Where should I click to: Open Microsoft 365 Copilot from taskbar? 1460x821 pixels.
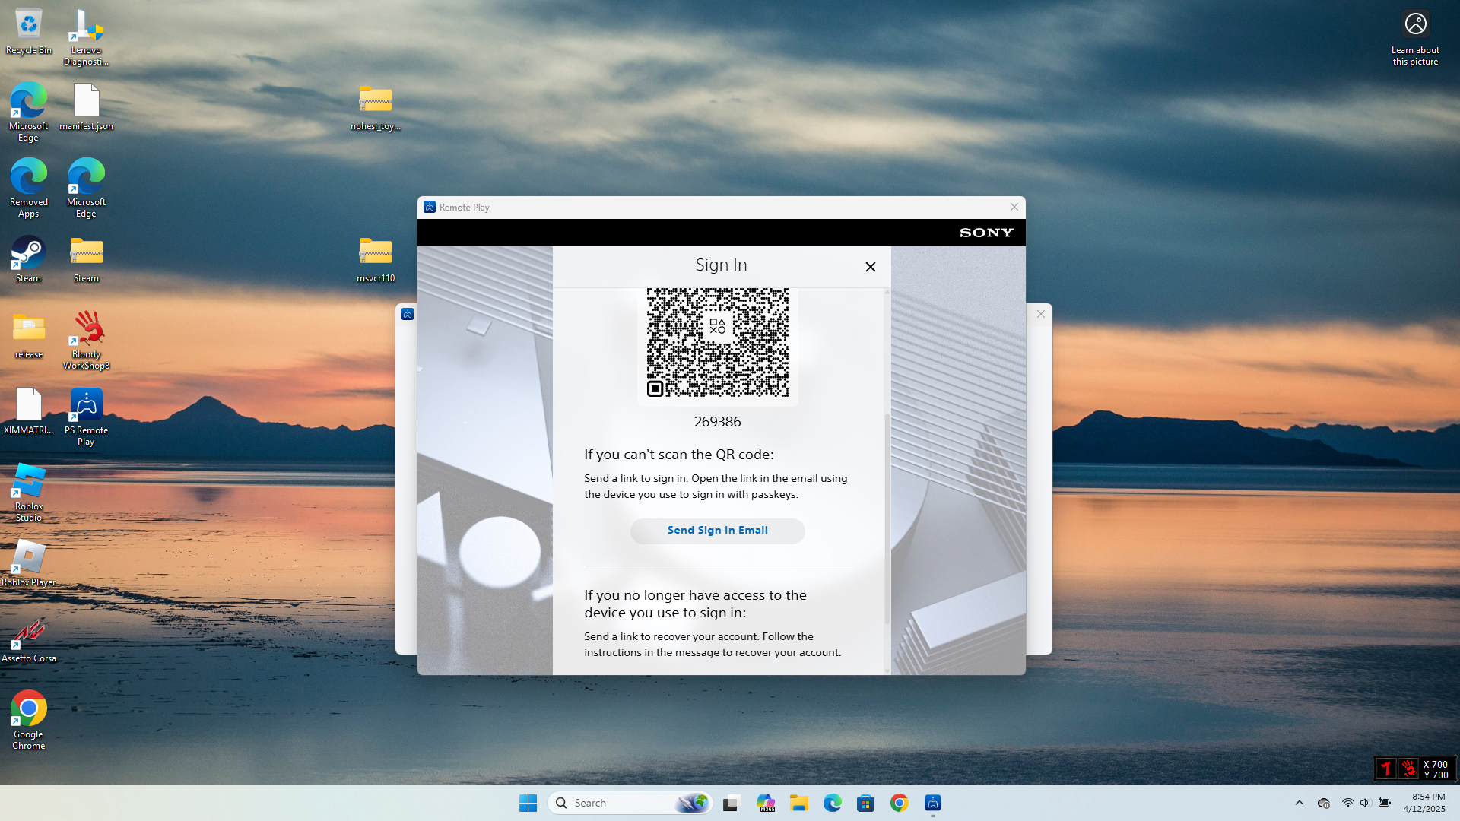[x=765, y=803]
